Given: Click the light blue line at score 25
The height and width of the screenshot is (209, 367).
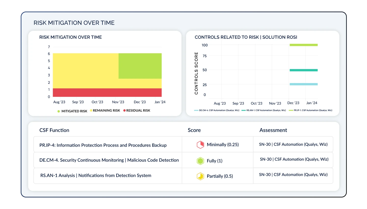Looking at the screenshot, I should 304,84.
